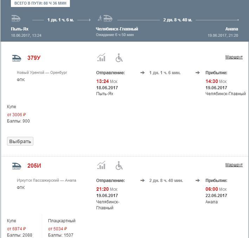Click the train icon above Пыть-Ях in header
Image resolution: width=249 pixels, height=238 pixels.
16,18
